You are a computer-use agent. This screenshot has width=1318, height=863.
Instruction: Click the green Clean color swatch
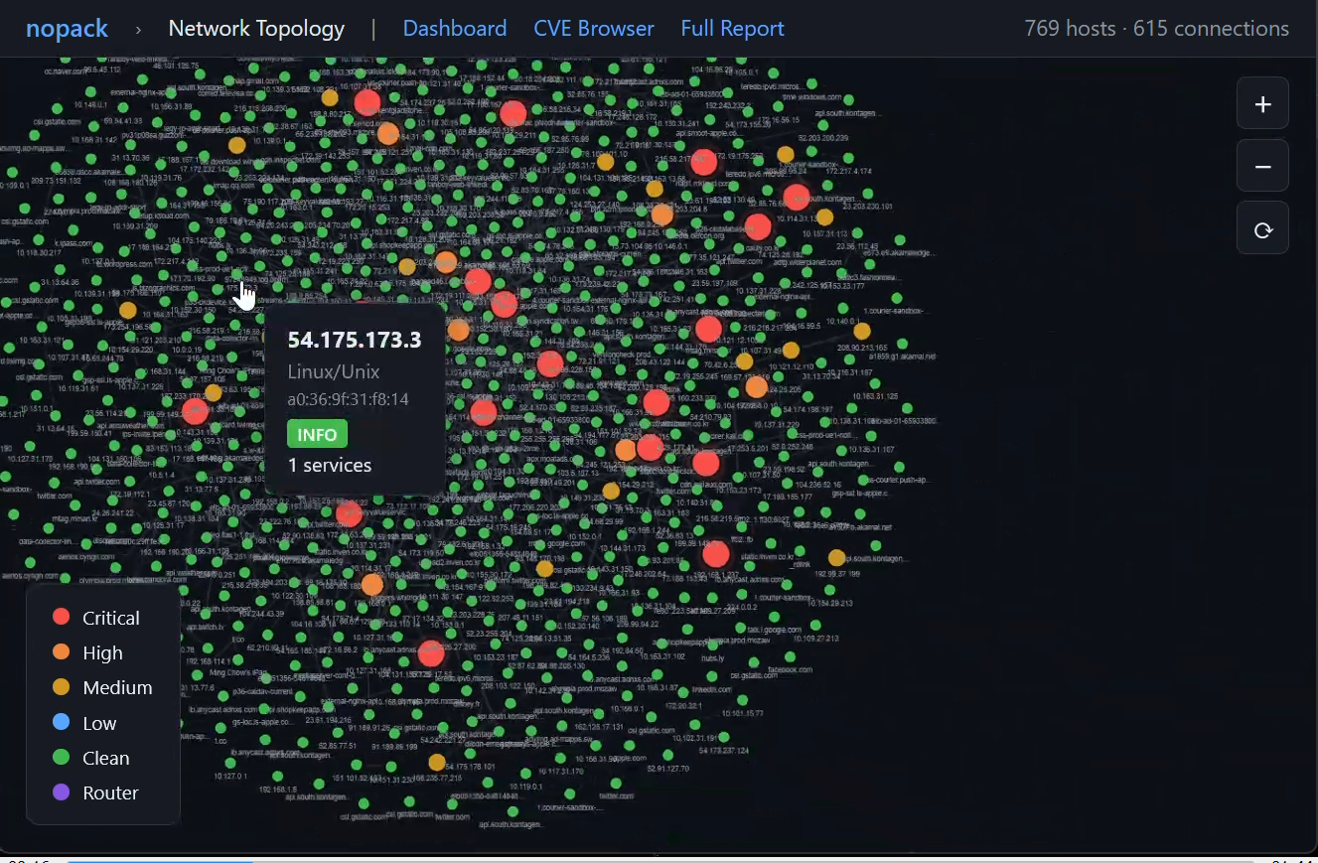(x=62, y=758)
